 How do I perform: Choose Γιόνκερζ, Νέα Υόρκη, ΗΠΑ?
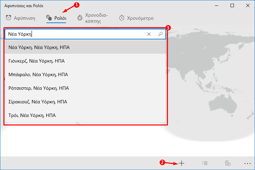[85, 61]
